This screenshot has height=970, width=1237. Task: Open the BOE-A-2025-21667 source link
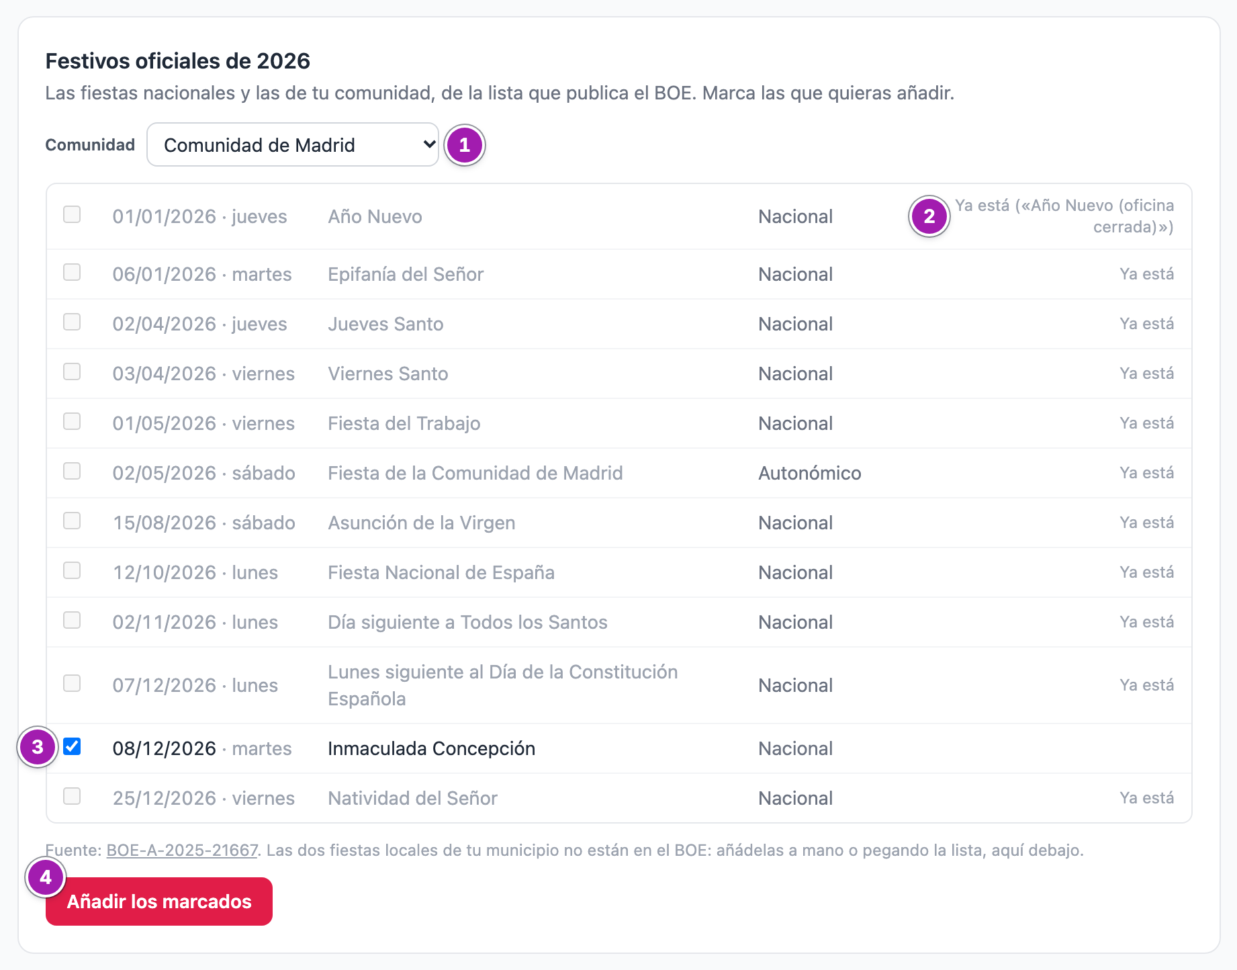click(x=183, y=850)
